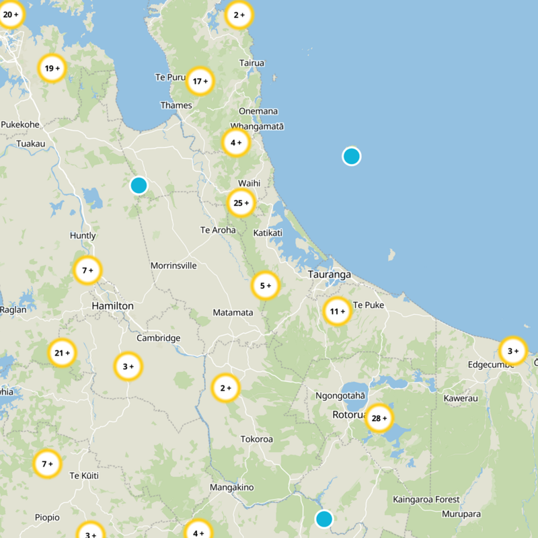The width and height of the screenshot is (538, 538).
Task: Select the Kawerau label
Action: tap(461, 398)
